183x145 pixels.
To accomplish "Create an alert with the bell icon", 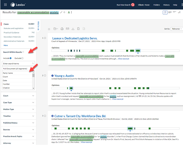I will coord(64,12).
